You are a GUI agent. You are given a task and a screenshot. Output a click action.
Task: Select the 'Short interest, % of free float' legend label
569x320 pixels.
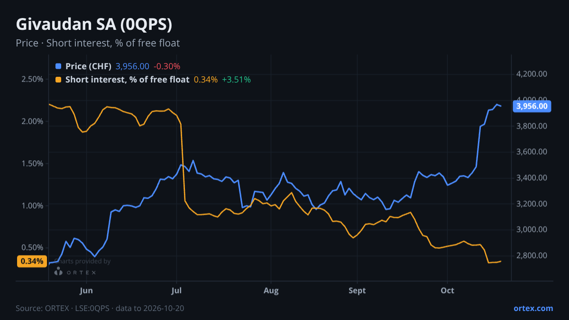tap(128, 80)
